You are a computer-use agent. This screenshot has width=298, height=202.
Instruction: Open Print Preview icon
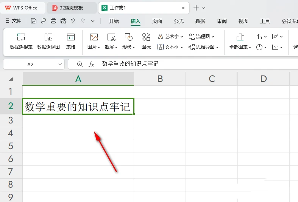point(63,21)
